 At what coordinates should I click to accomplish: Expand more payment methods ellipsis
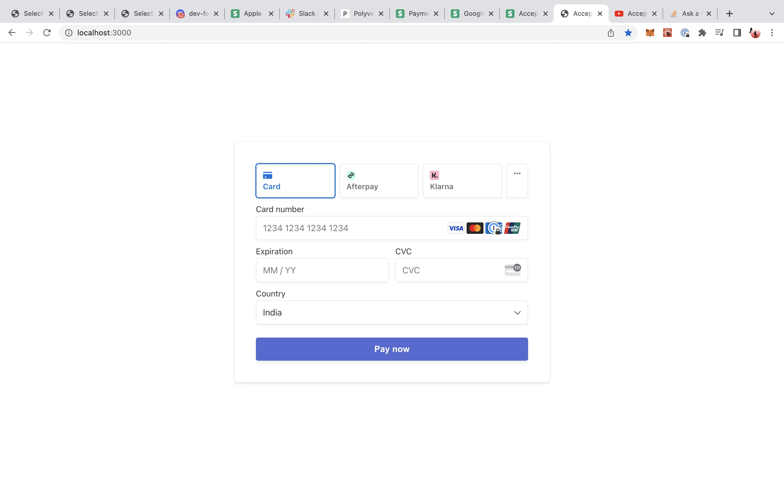[x=517, y=181]
